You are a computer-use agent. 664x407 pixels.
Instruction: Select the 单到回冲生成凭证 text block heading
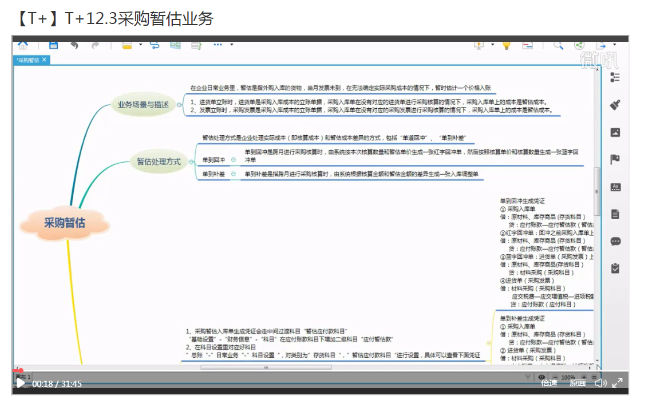tap(522, 201)
